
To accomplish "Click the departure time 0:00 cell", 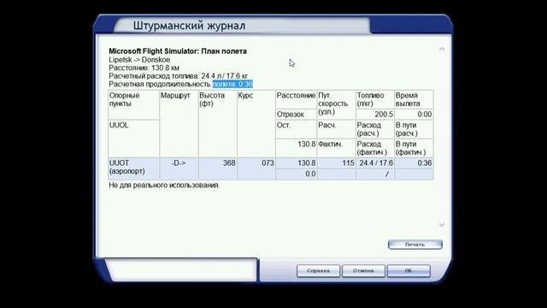I will [414, 114].
